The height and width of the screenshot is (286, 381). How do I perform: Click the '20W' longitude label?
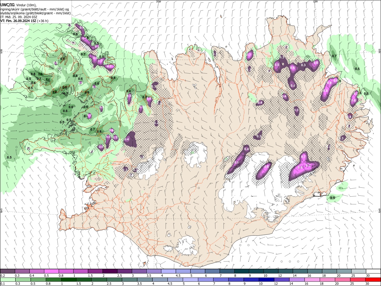[x=158, y=1]
